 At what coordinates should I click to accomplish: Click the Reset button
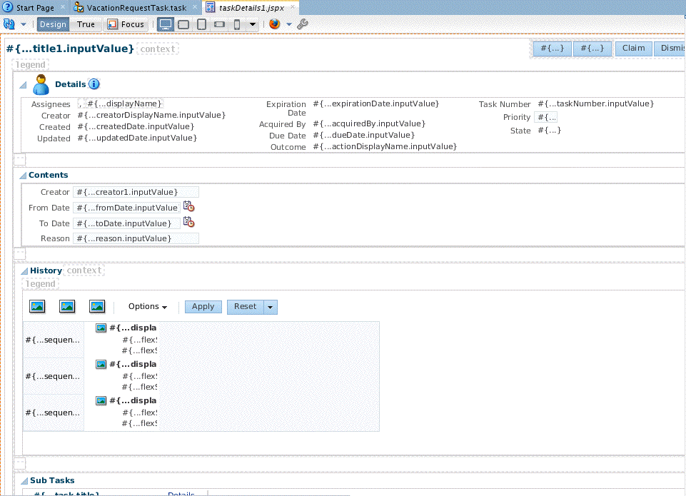(245, 307)
